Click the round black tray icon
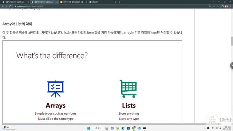This screenshot has height=131, width=233. coord(208,128)
